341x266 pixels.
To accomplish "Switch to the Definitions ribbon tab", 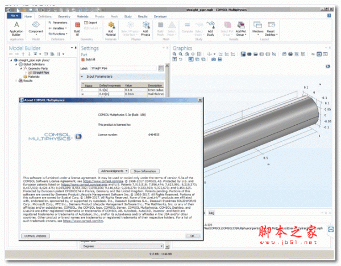I will coord(45,16).
